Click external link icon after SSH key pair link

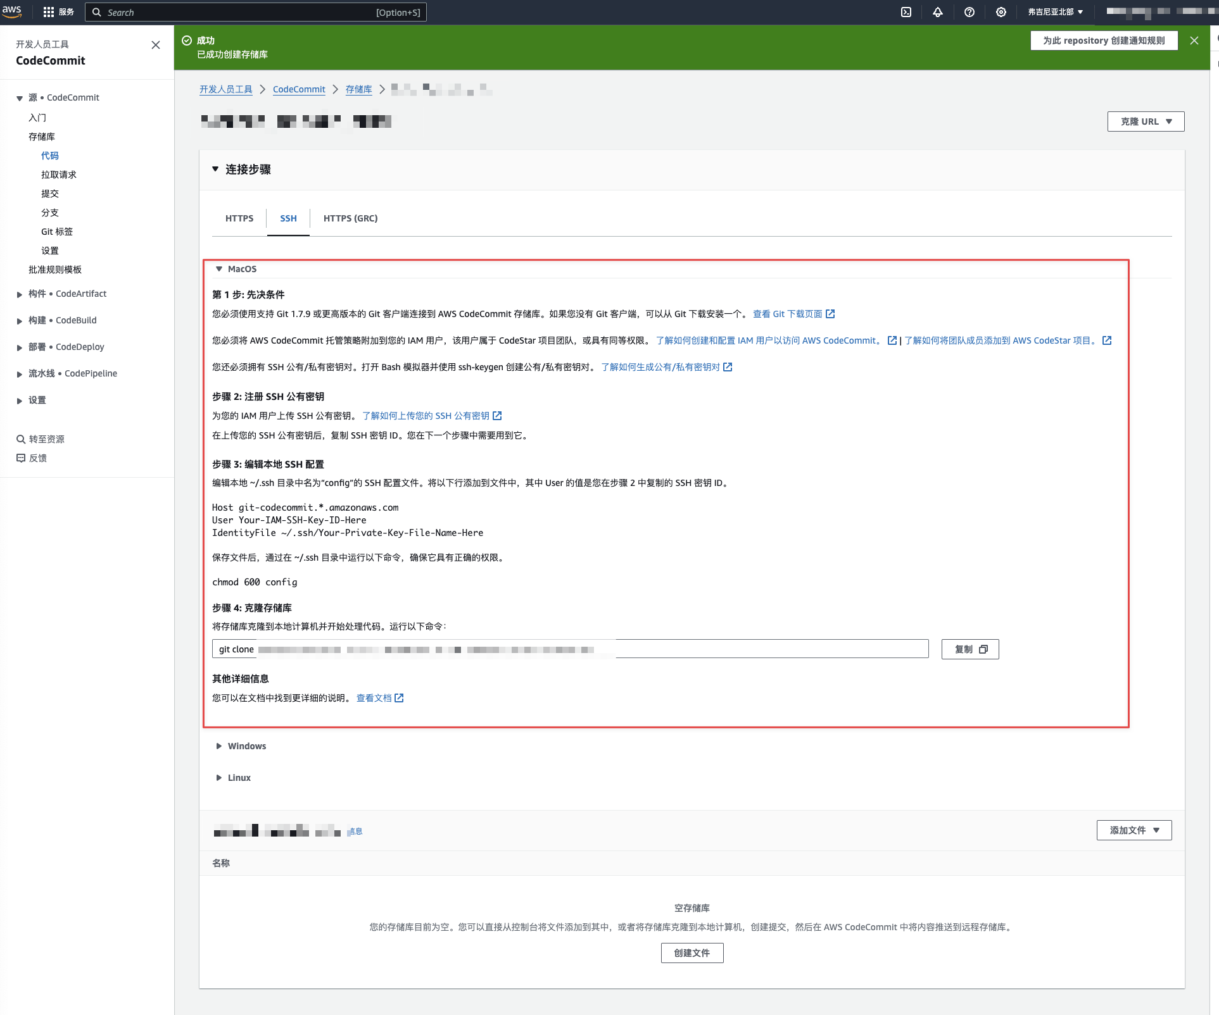point(728,367)
